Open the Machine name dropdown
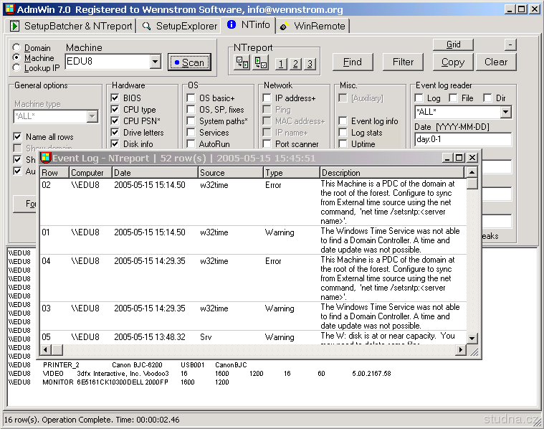The width and height of the screenshot is (544, 429). click(x=158, y=62)
